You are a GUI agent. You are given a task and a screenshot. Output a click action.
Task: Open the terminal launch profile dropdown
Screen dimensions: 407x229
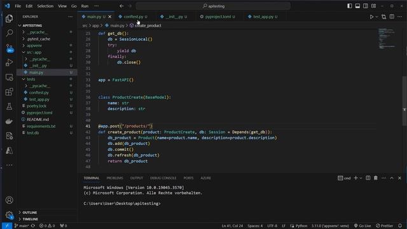pyautogui.click(x=361, y=178)
